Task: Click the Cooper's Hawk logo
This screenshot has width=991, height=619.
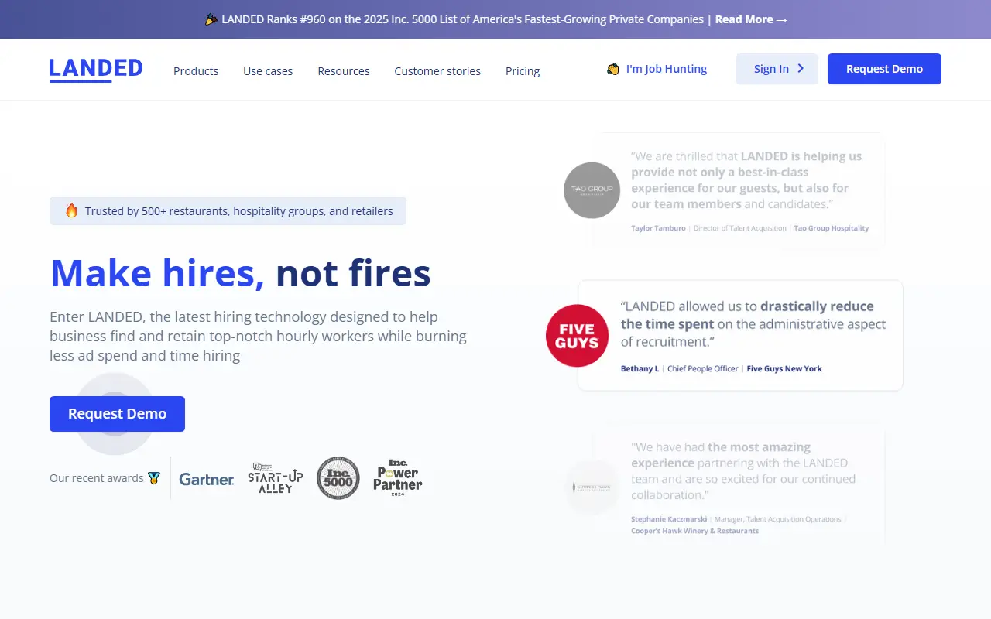Action: (592, 487)
